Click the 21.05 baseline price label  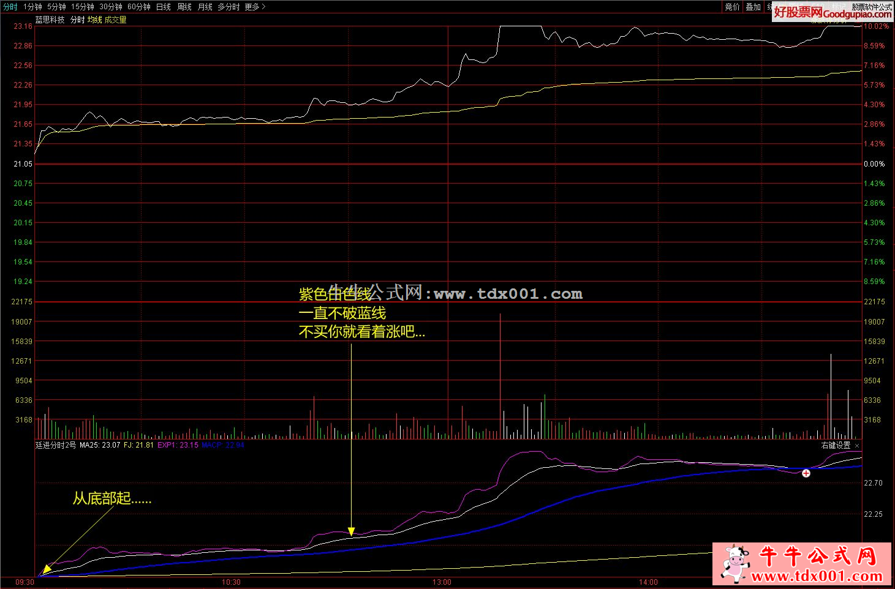[x=23, y=164]
